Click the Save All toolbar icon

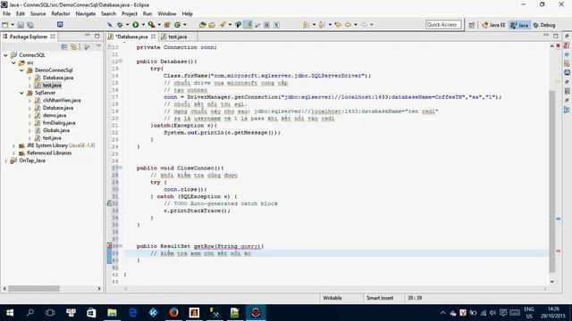coord(30,25)
